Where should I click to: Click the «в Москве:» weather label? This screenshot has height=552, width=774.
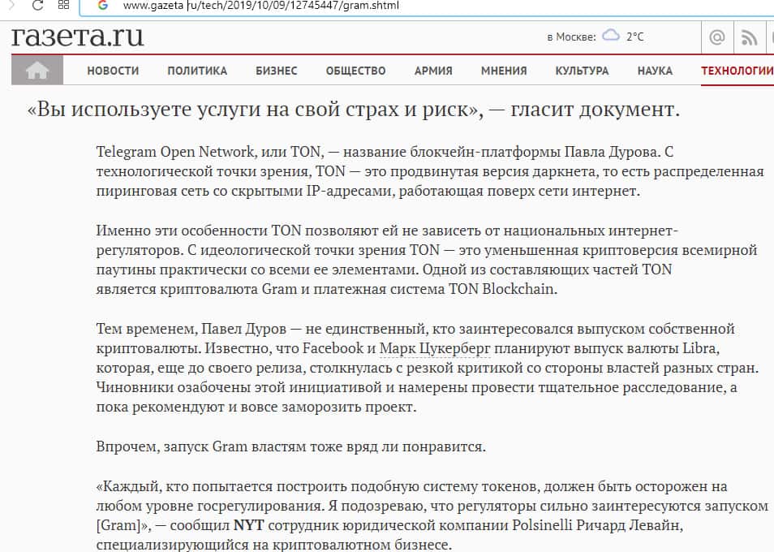click(x=571, y=37)
